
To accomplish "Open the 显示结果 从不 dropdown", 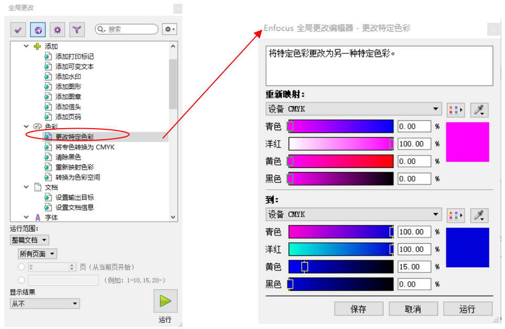I will click(45, 303).
